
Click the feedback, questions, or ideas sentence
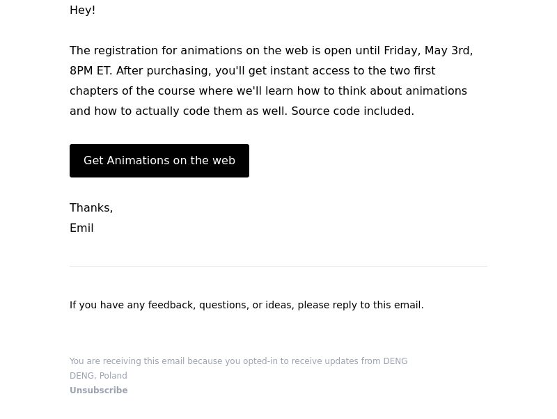tap(246, 305)
